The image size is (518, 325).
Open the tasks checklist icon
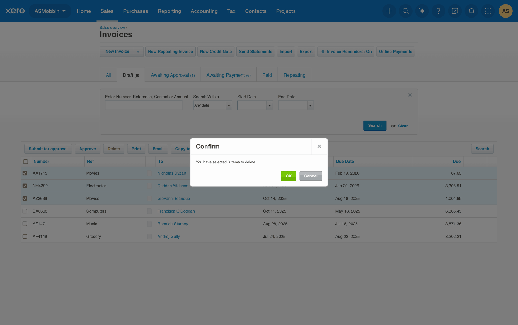[455, 11]
